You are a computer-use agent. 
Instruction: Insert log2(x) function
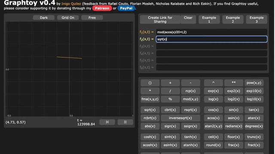click(234, 99)
